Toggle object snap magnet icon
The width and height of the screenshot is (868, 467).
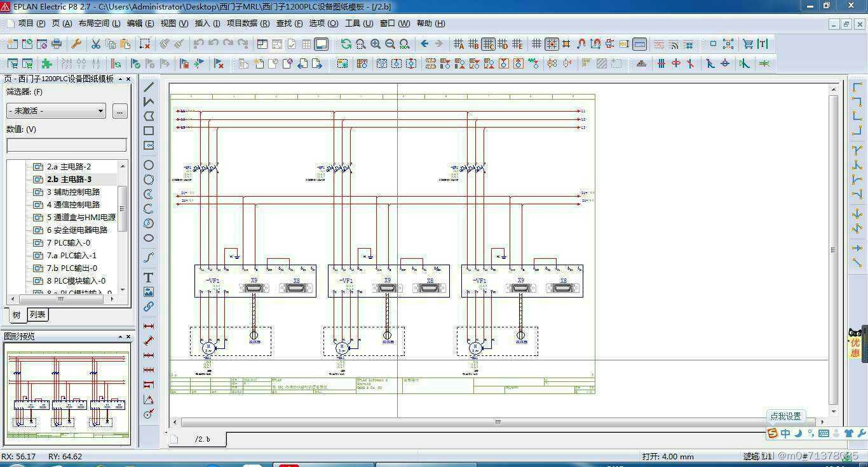tap(581, 44)
